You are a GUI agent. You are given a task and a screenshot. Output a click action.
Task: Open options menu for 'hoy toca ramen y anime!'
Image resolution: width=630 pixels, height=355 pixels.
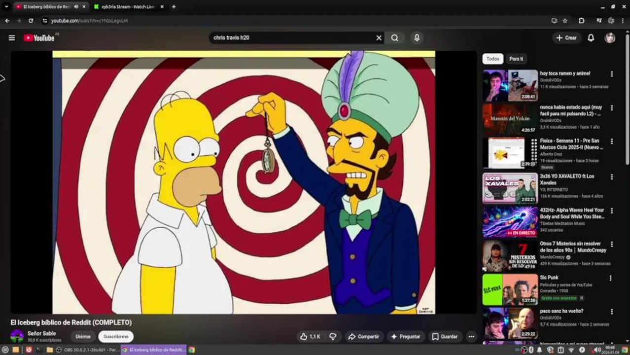click(x=612, y=74)
